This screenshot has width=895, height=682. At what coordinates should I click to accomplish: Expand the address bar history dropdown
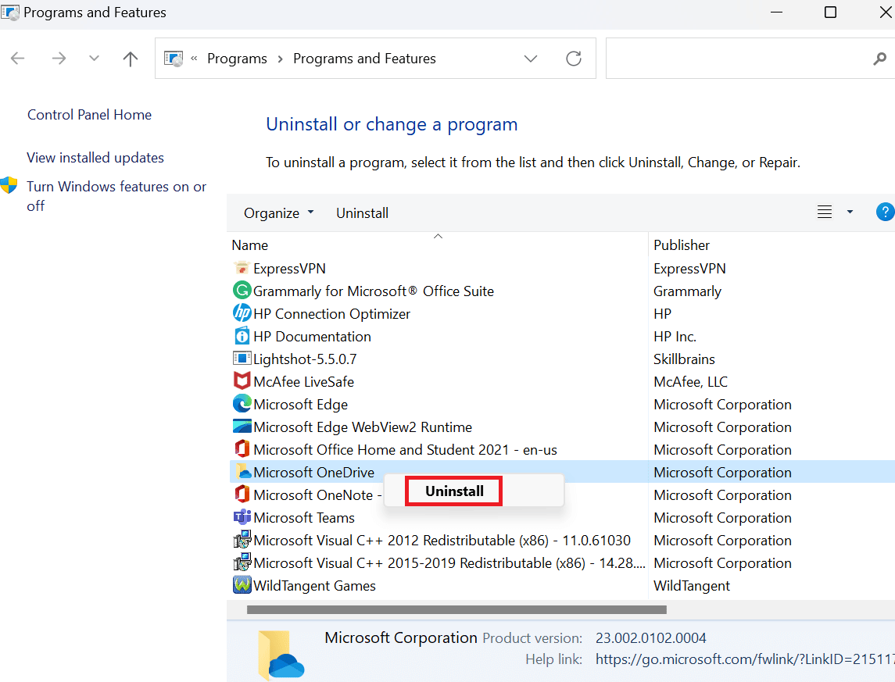(x=531, y=58)
